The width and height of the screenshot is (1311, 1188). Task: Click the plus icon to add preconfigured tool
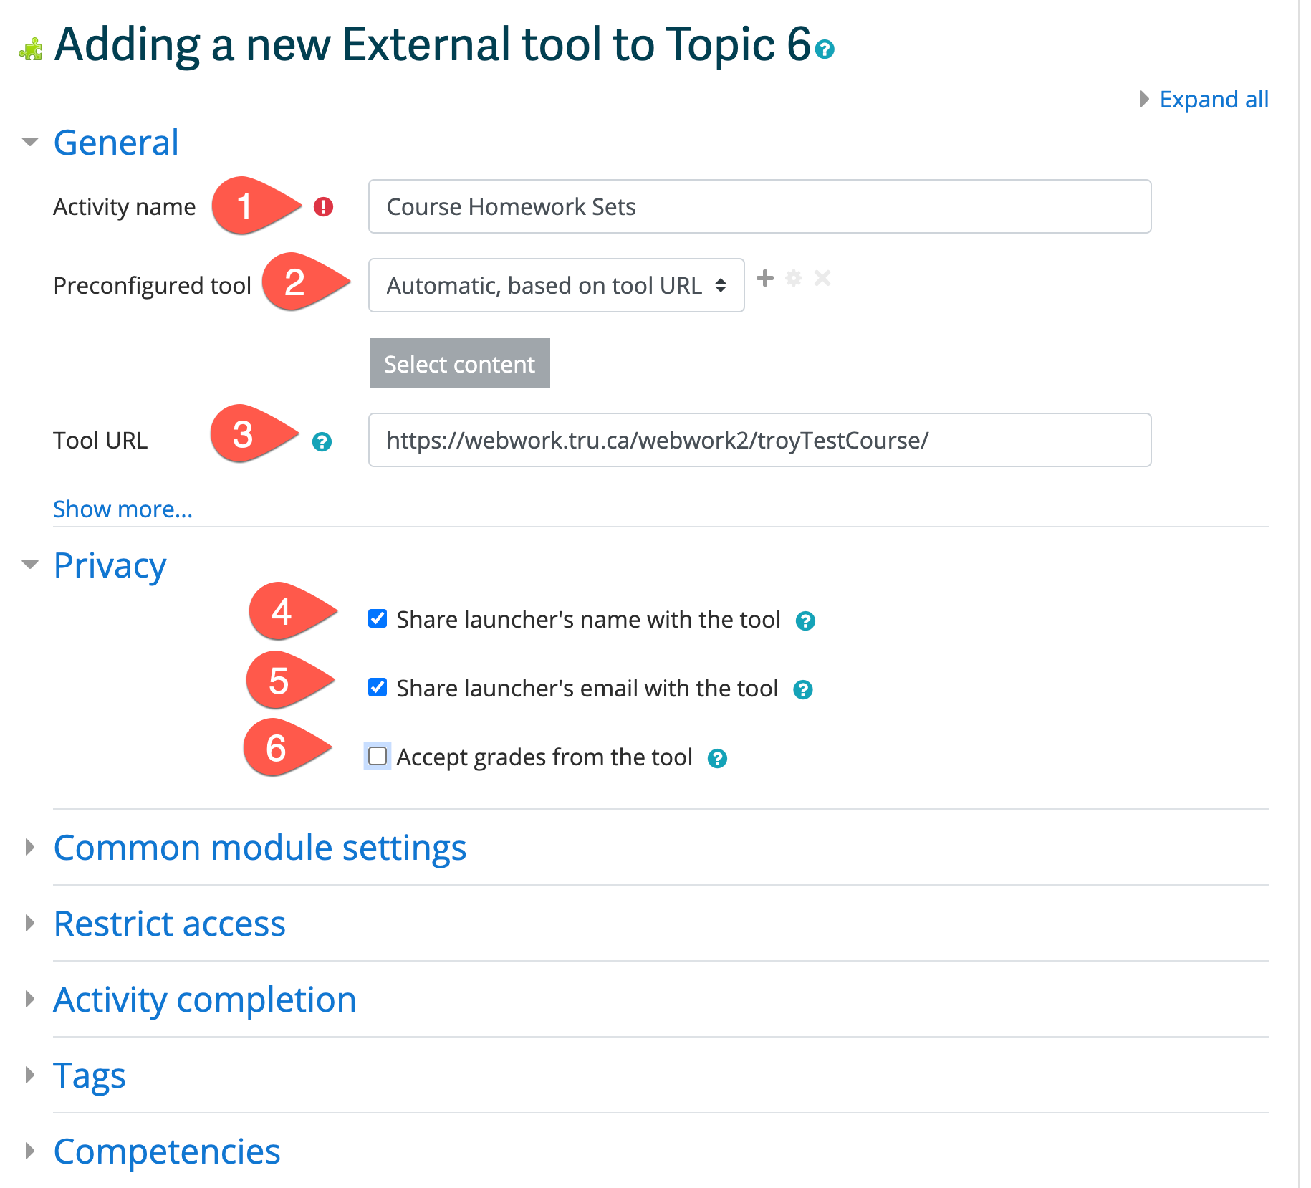point(765,278)
